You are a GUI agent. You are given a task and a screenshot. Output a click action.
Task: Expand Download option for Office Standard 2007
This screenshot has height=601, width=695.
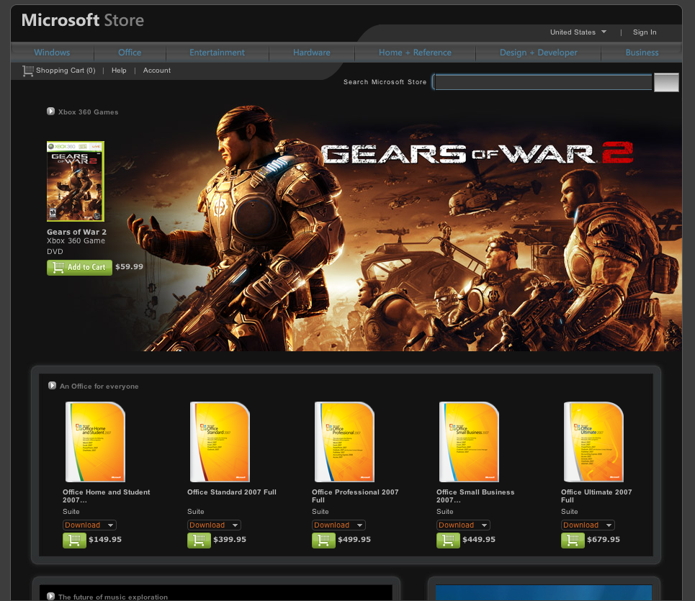coord(214,525)
